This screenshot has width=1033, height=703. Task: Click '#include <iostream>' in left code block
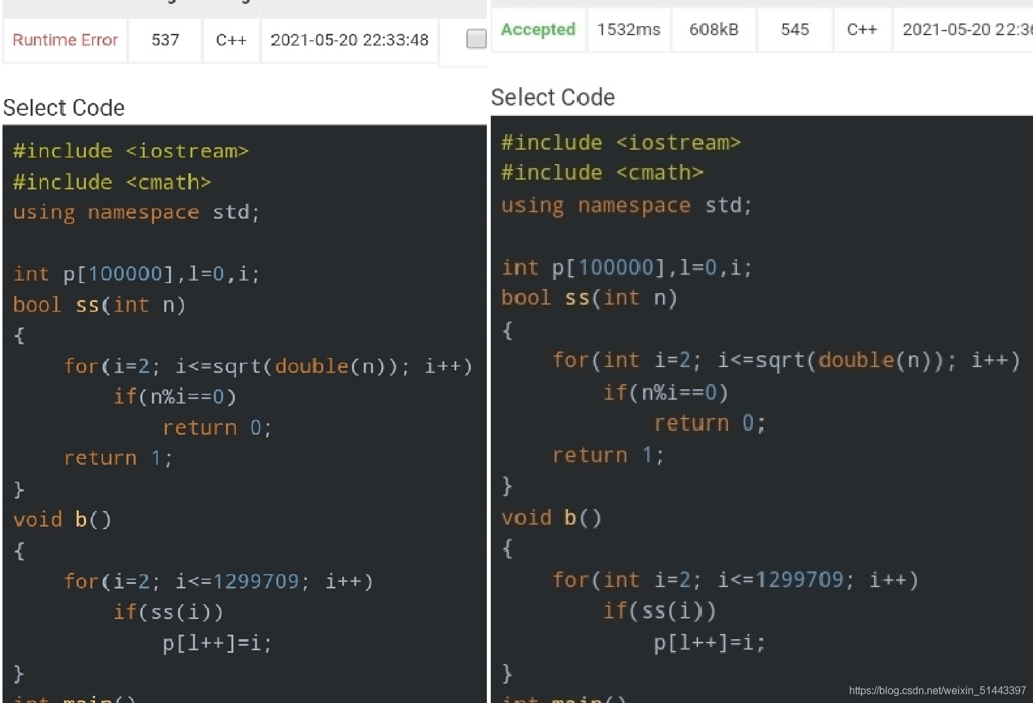(131, 151)
